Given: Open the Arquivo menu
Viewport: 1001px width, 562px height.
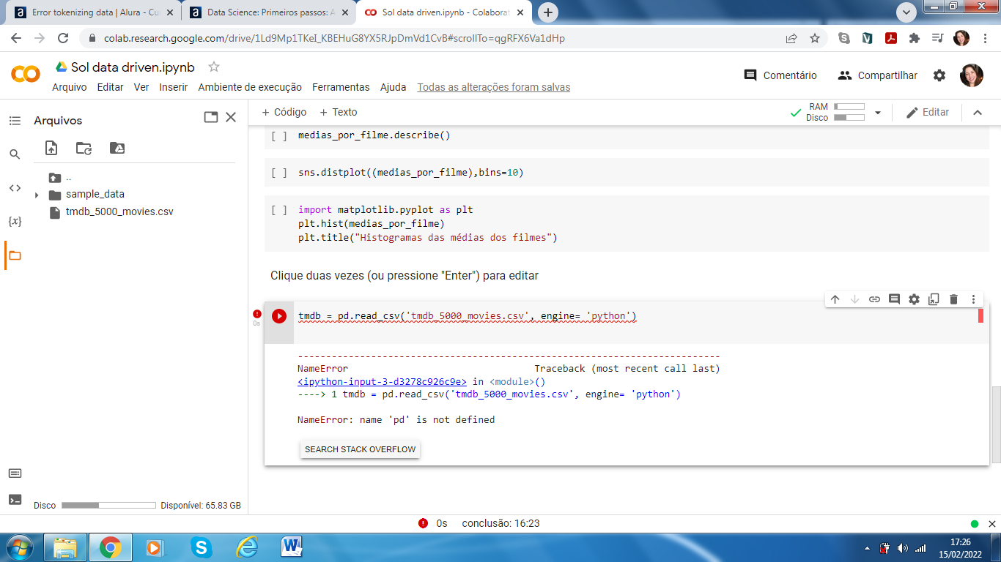Looking at the screenshot, I should (69, 87).
